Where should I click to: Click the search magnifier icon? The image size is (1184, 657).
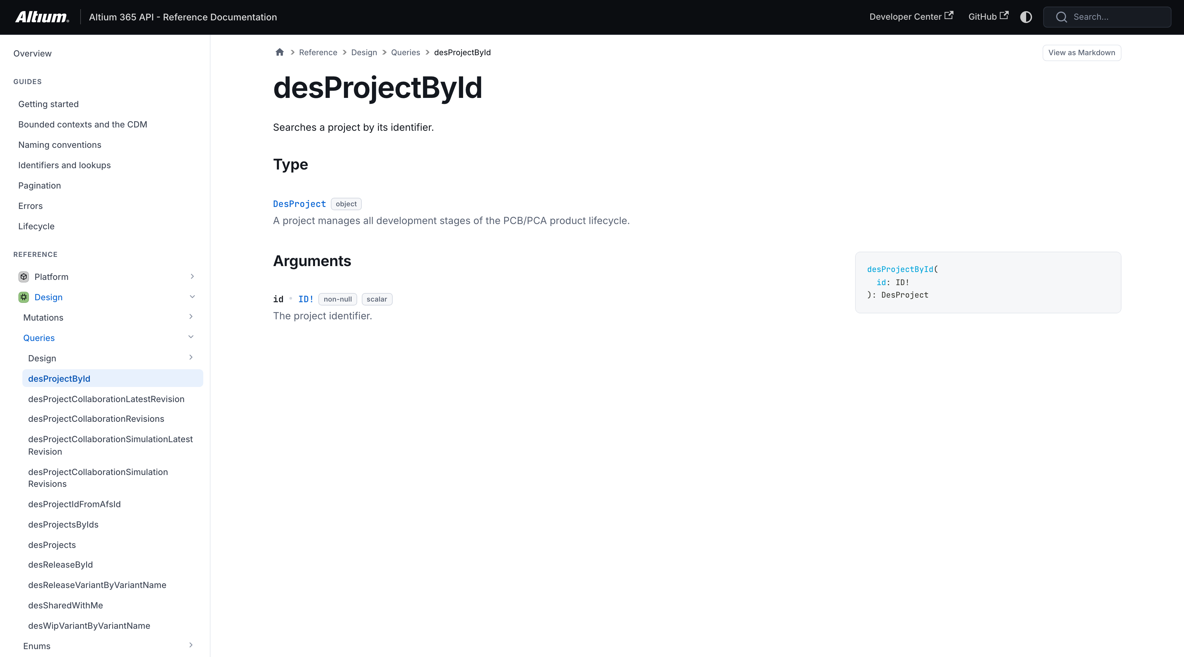coord(1061,17)
